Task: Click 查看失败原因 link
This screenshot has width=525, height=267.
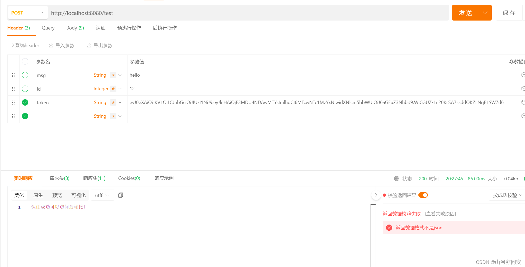Action: pyautogui.click(x=440, y=214)
